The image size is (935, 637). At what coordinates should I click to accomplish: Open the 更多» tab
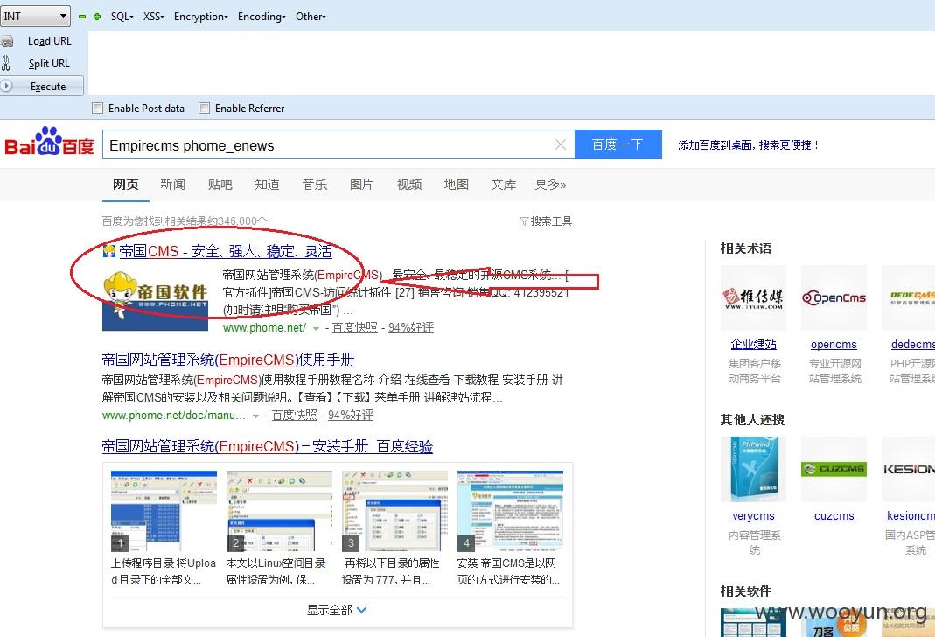[x=550, y=185]
